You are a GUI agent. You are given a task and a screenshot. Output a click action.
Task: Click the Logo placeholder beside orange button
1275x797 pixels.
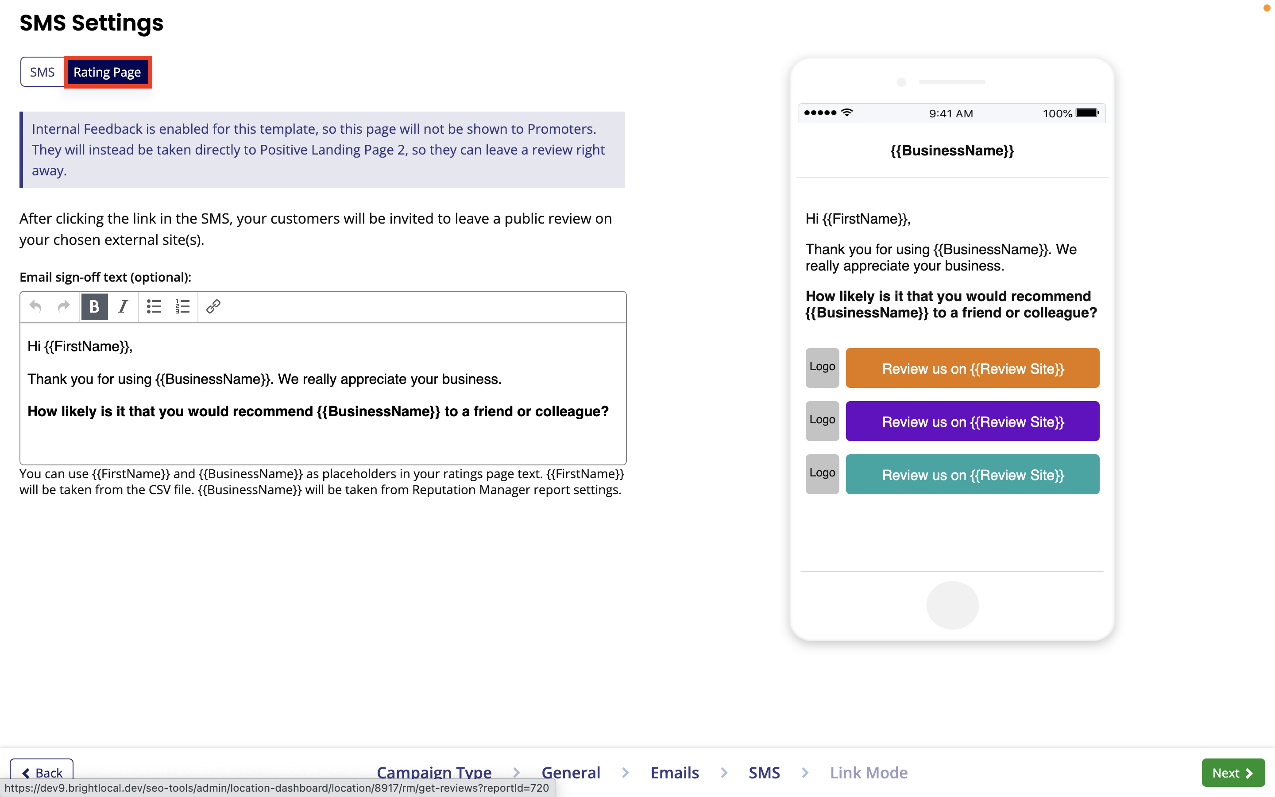pyautogui.click(x=822, y=368)
